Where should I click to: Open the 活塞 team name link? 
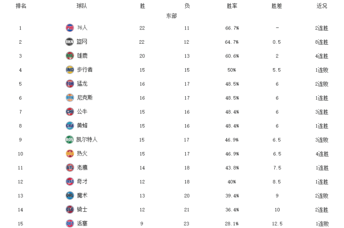pos(82,224)
